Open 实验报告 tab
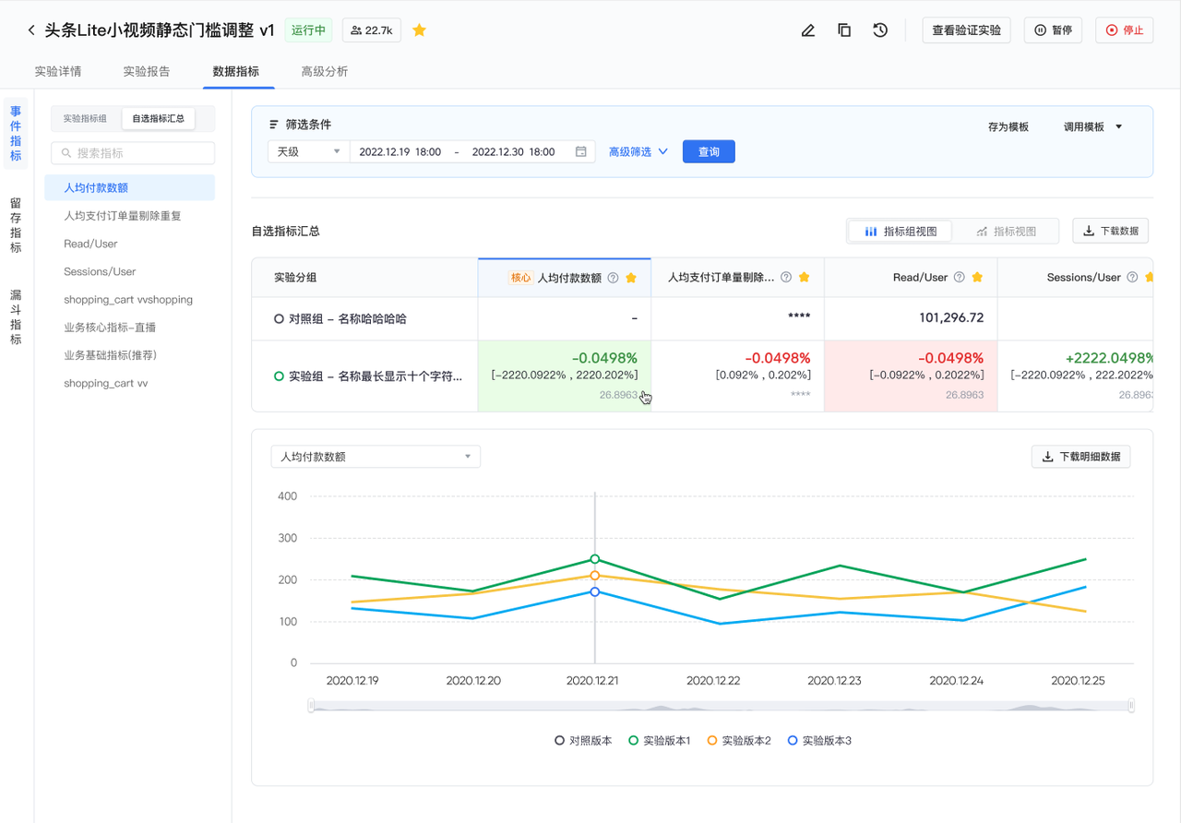1181x823 pixels. point(147,71)
